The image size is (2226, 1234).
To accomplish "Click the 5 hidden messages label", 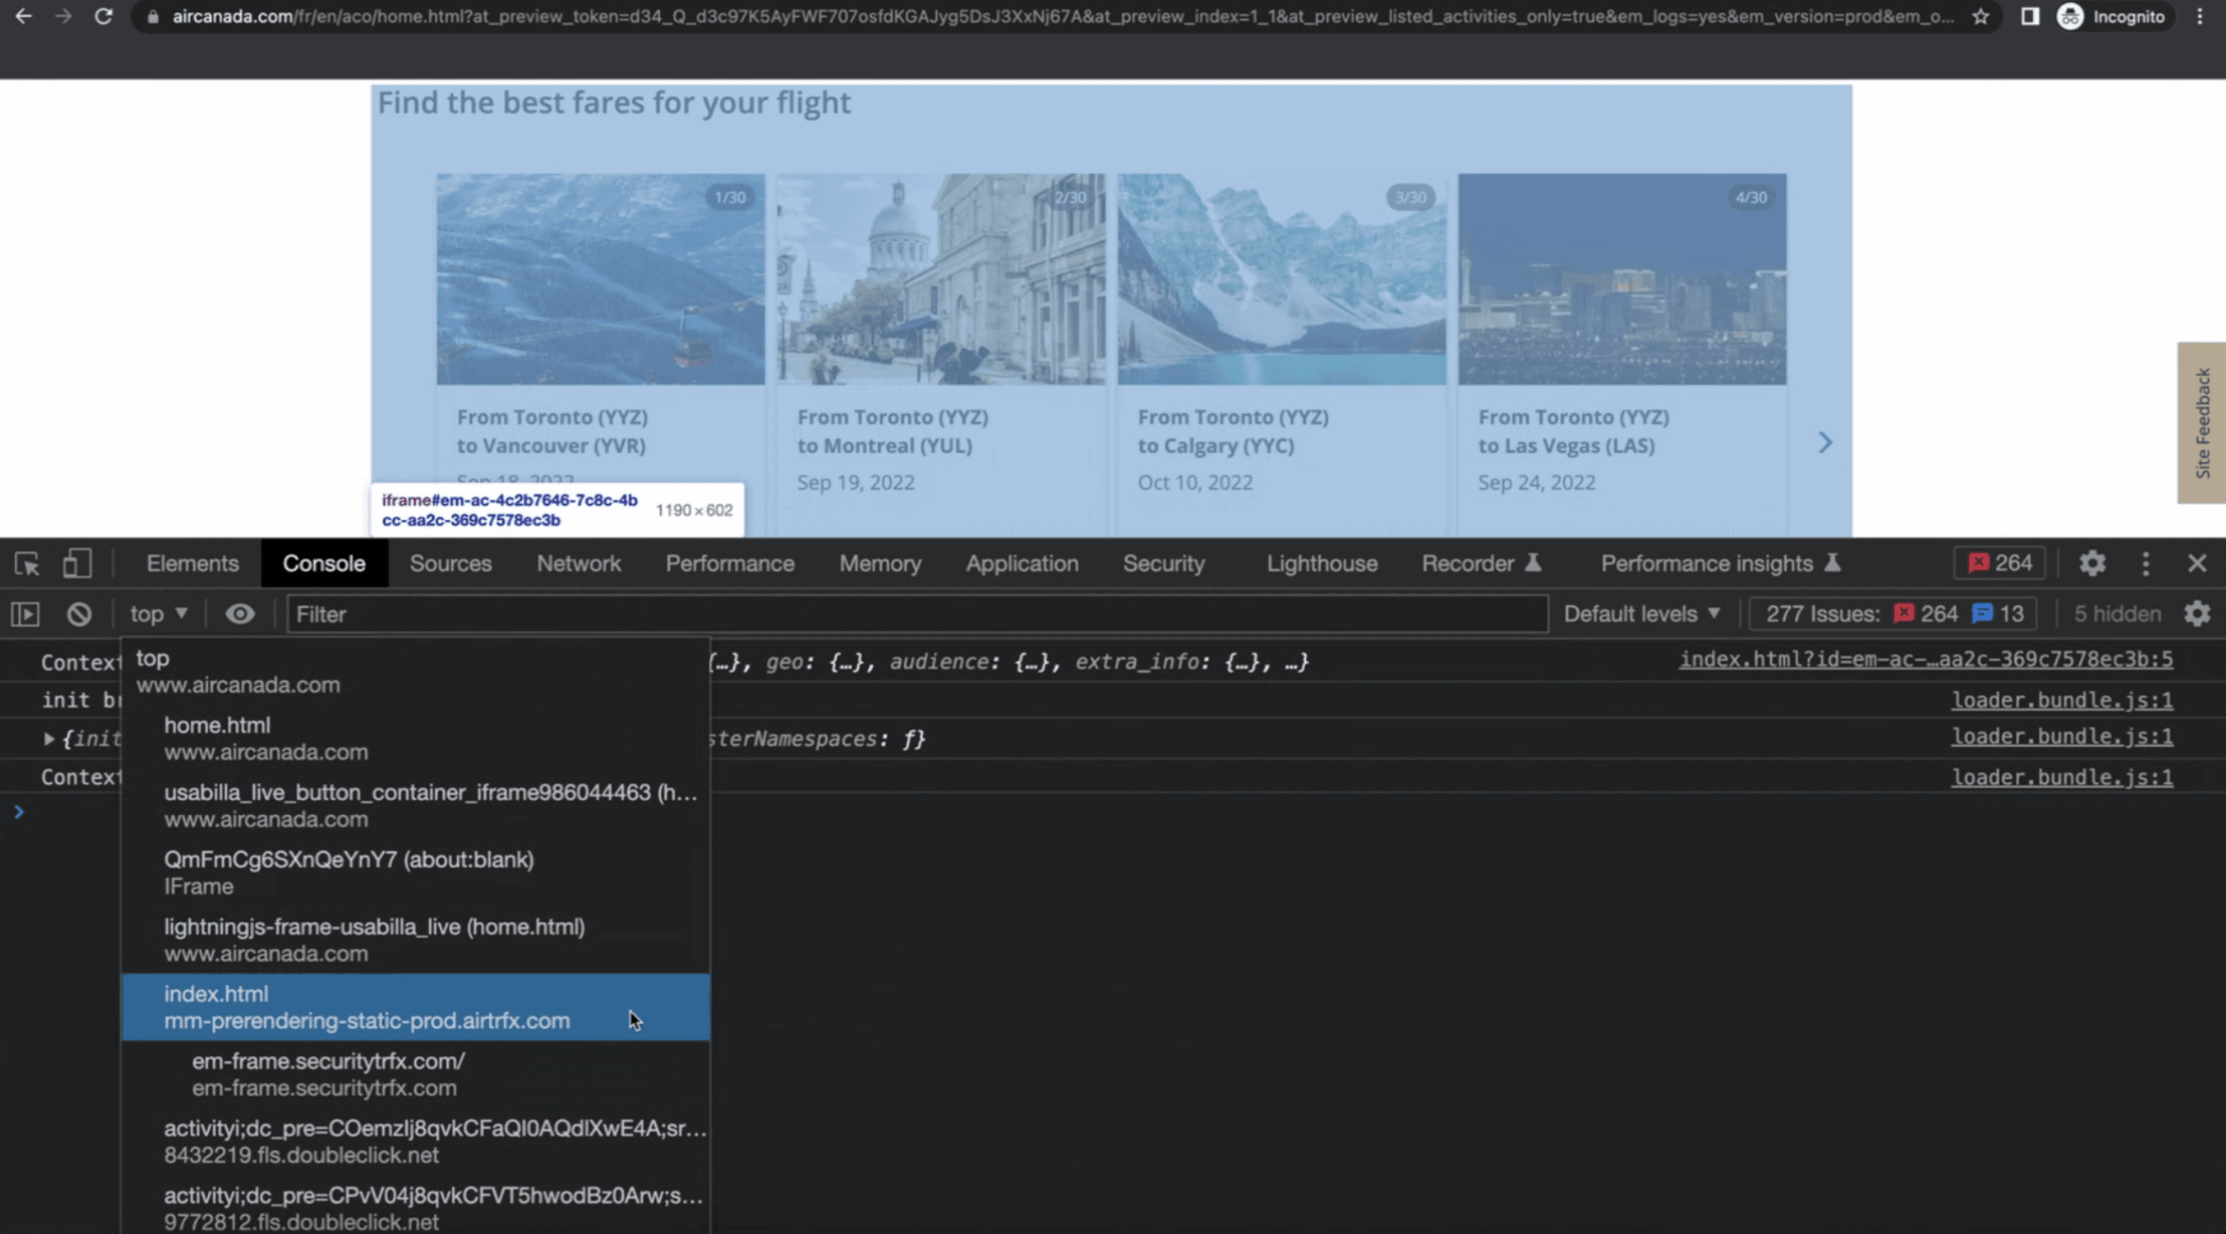I will (x=2116, y=614).
